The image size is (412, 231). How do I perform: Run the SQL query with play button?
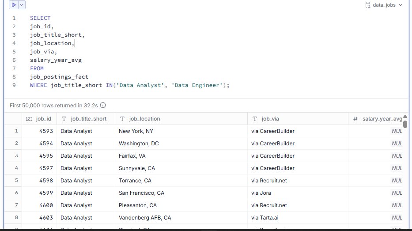coord(14,5)
